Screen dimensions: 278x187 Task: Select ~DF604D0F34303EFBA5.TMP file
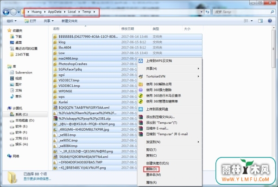pyautogui.click(x=95, y=162)
